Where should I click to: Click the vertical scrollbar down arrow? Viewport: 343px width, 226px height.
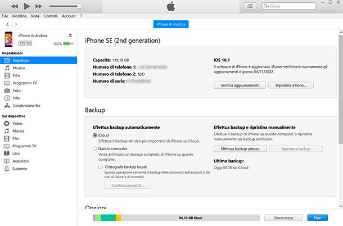point(341,206)
